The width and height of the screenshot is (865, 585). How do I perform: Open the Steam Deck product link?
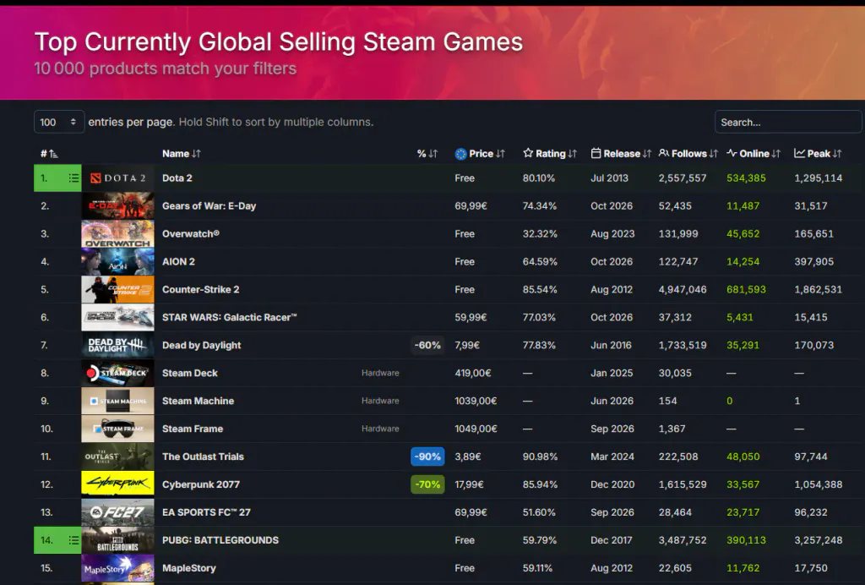coord(190,373)
